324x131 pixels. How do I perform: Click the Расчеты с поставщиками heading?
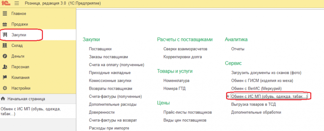click(x=185, y=39)
